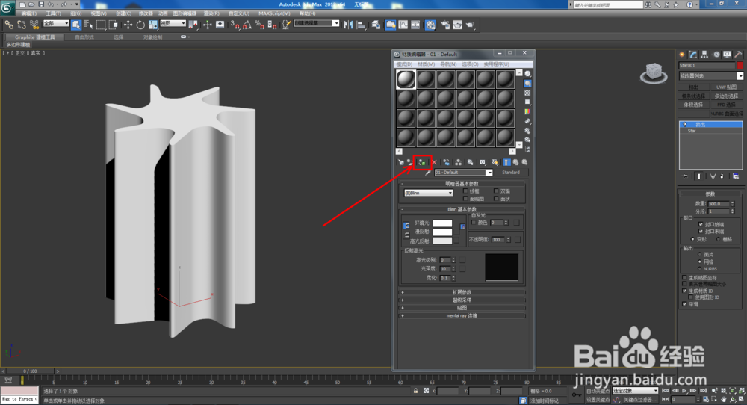The height and width of the screenshot is (405, 747).
Task: Click the 多边形选择 modifier button
Action: pos(726,96)
